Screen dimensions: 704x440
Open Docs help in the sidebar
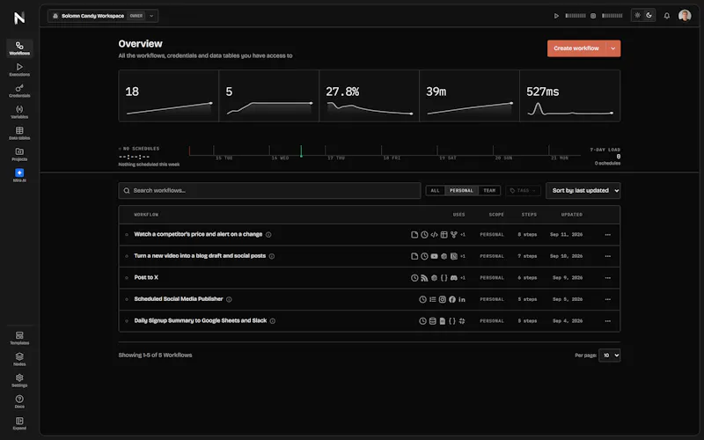click(x=19, y=401)
